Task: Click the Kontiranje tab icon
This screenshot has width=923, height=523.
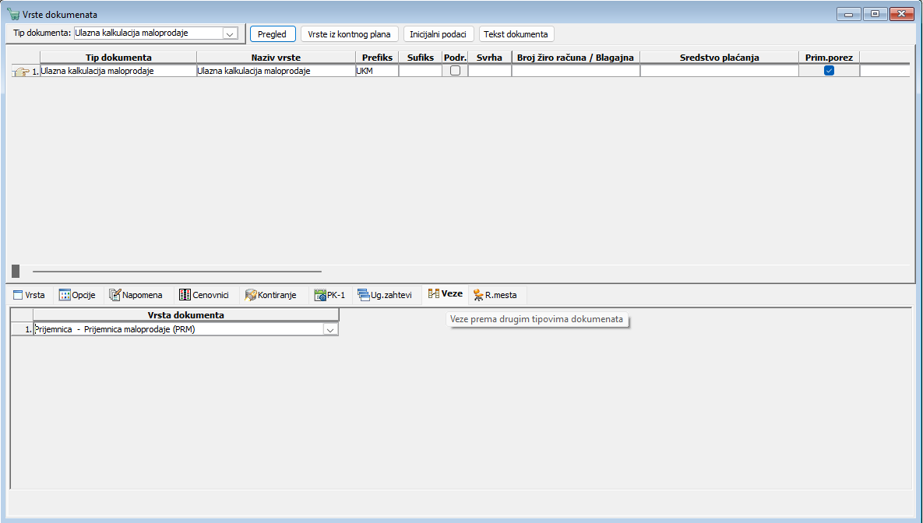Action: [251, 295]
